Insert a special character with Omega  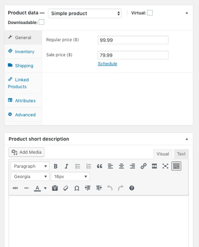[77, 188]
